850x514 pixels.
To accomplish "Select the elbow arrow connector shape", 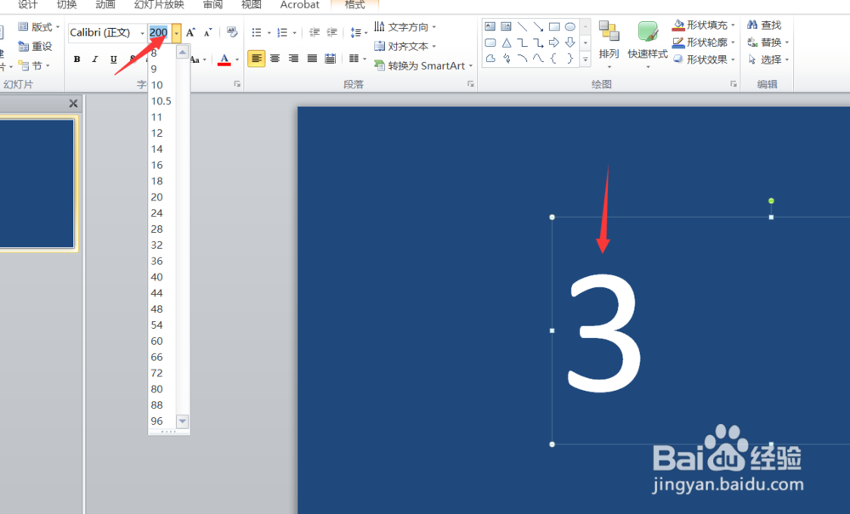I will 538,42.
